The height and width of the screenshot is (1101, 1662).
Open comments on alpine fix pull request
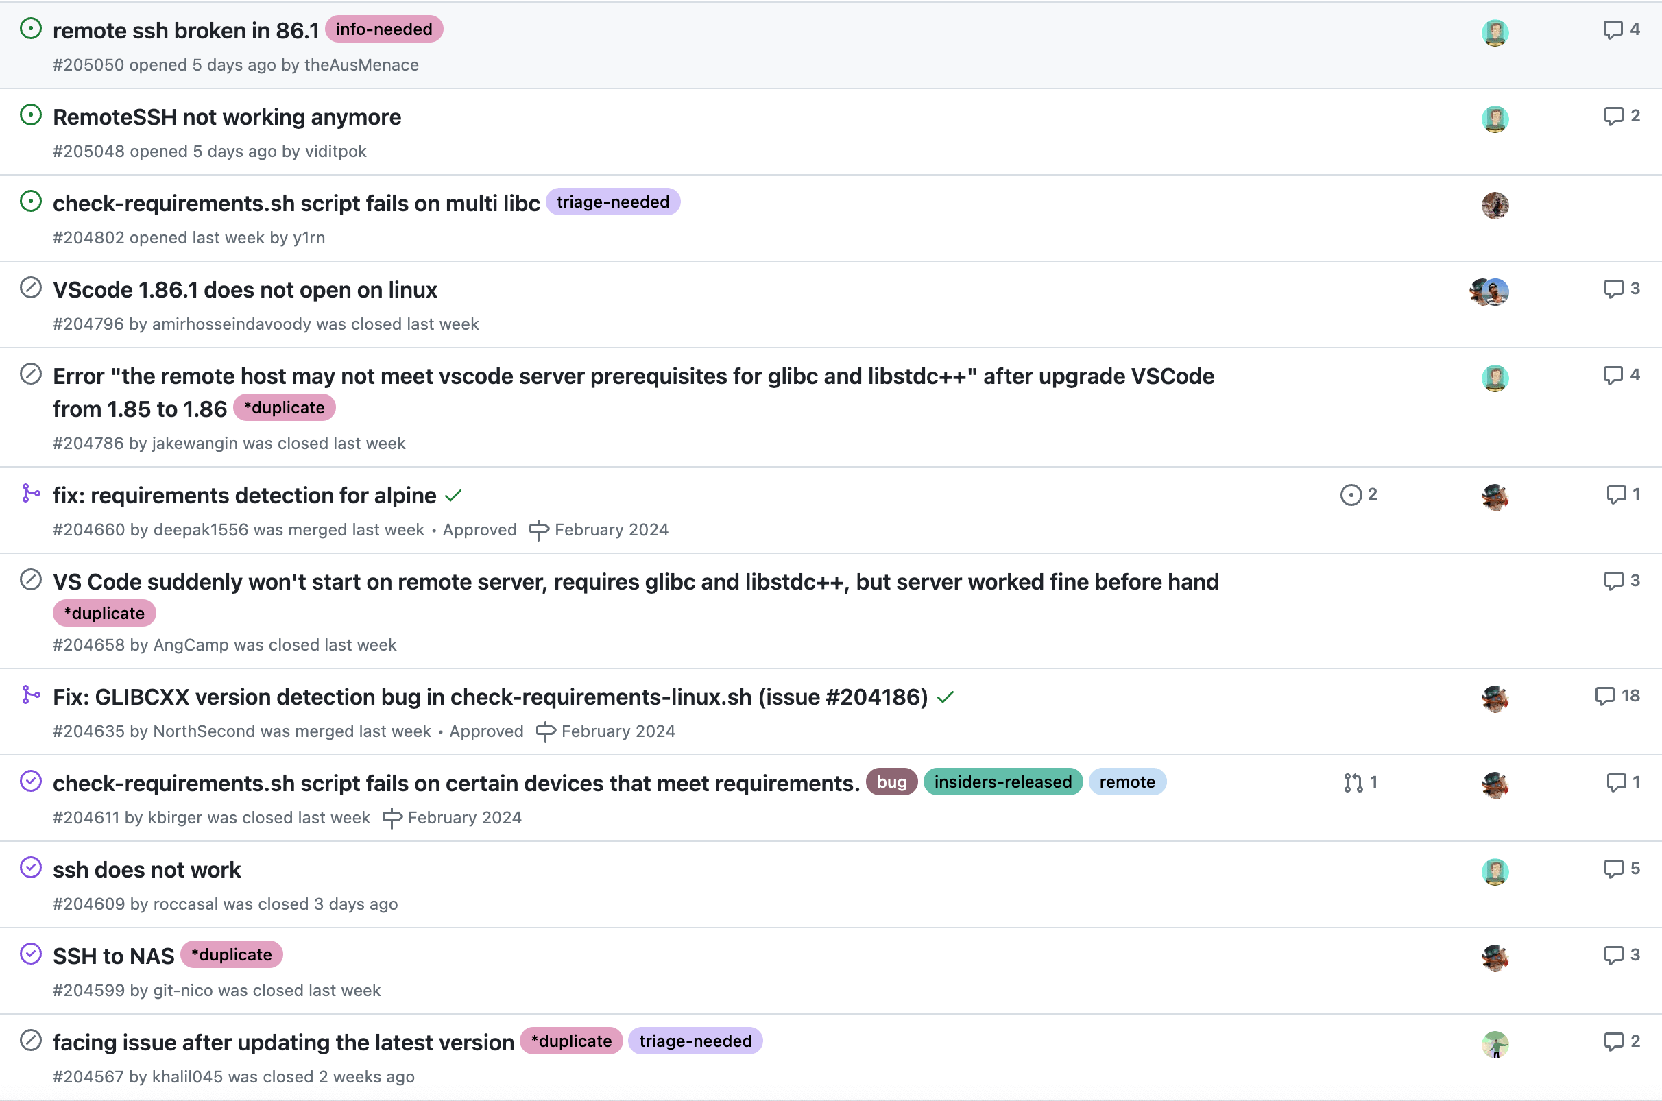tap(1623, 494)
